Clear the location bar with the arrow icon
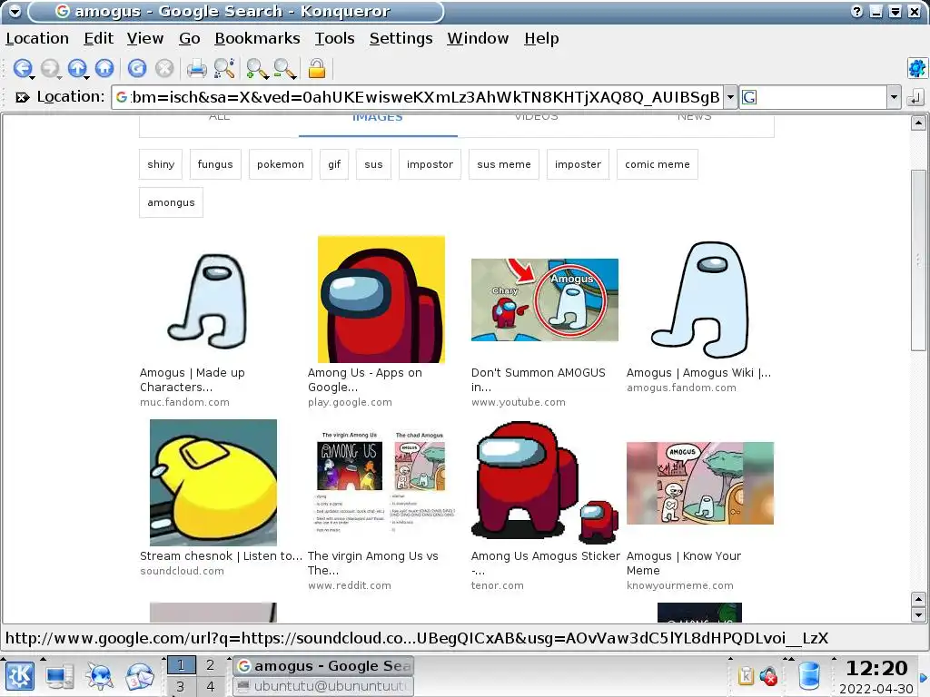 (22, 97)
